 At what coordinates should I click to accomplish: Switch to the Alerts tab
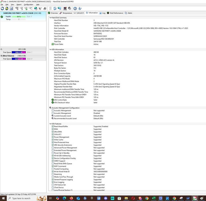[x=128, y=13]
